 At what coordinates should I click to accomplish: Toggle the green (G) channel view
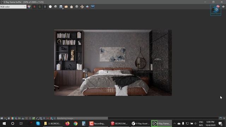pyautogui.click(x=40, y=7)
